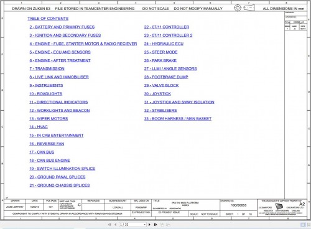This screenshot has width=311, height=229.
Task: Click the next view icon
Action: pos(168,225)
